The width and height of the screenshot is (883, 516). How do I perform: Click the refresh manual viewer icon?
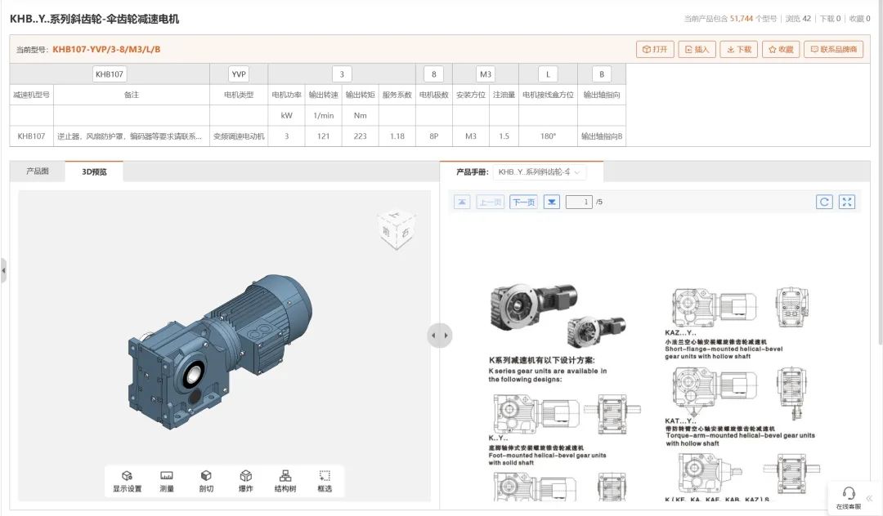[x=824, y=202]
